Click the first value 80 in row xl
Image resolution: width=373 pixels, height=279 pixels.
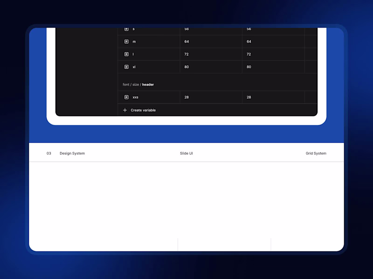186,67
